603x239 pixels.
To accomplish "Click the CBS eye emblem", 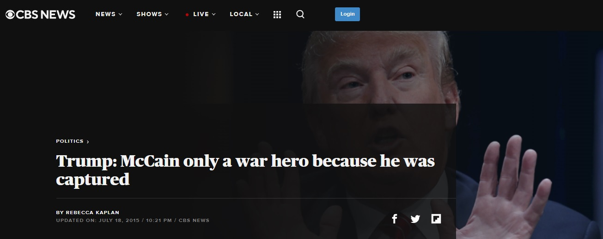I will pos(11,15).
